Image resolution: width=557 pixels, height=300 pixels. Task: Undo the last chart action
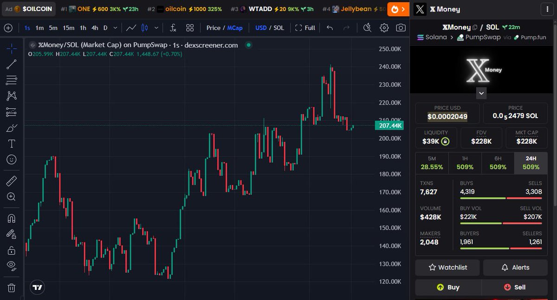click(330, 28)
